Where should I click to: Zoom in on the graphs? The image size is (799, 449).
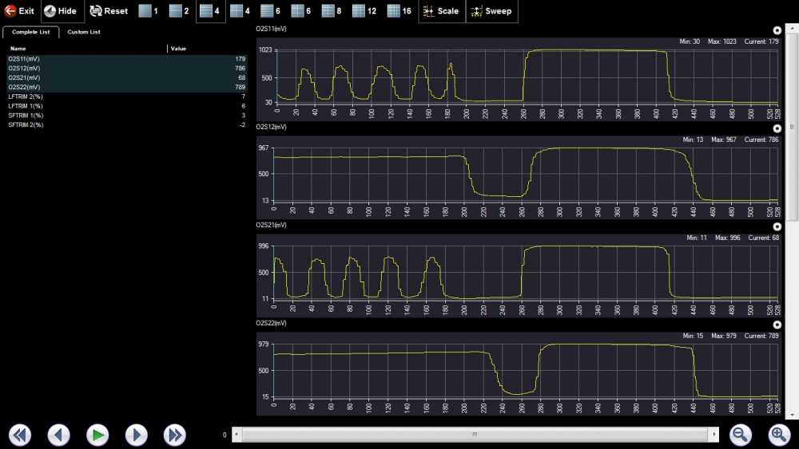pyautogui.click(x=779, y=435)
